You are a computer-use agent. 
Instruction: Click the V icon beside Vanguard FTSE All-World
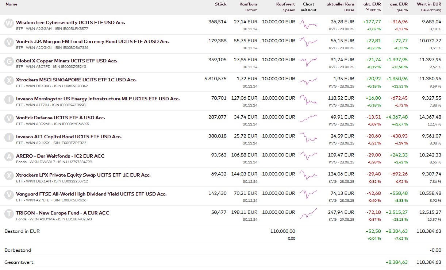tap(9, 195)
